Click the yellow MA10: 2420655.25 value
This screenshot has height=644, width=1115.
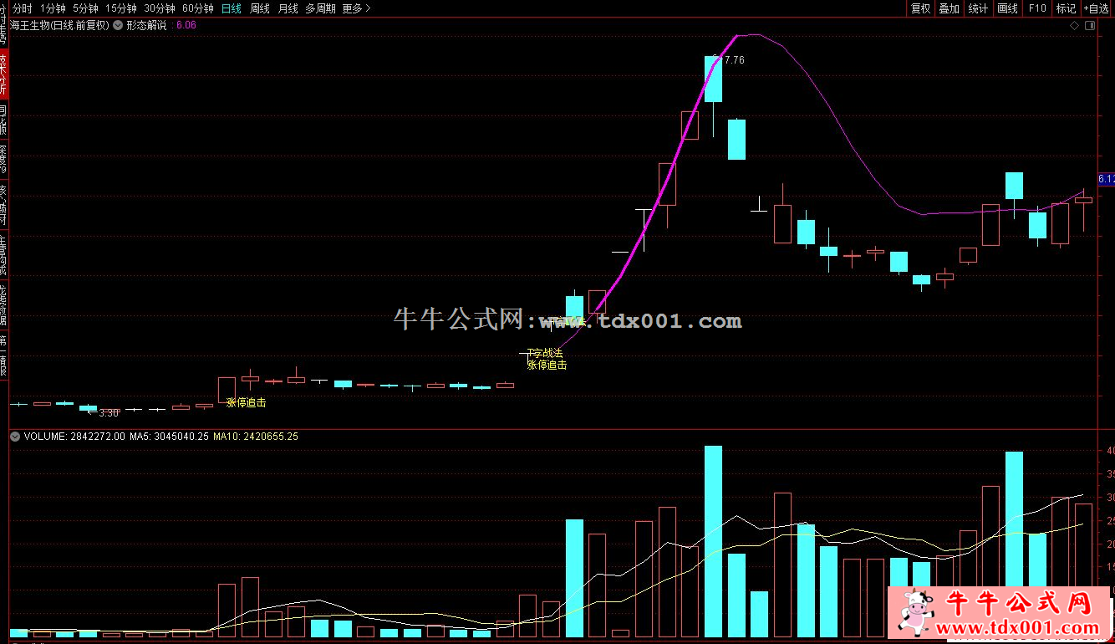[256, 437]
